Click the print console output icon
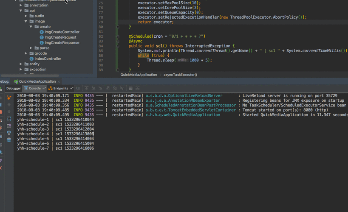348x212 pixels. (9, 132)
